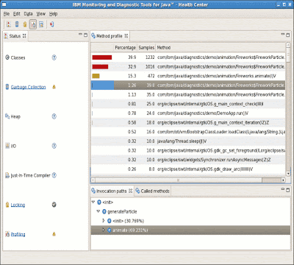
Task: Open the Data menu
Action: [x=28, y=14]
